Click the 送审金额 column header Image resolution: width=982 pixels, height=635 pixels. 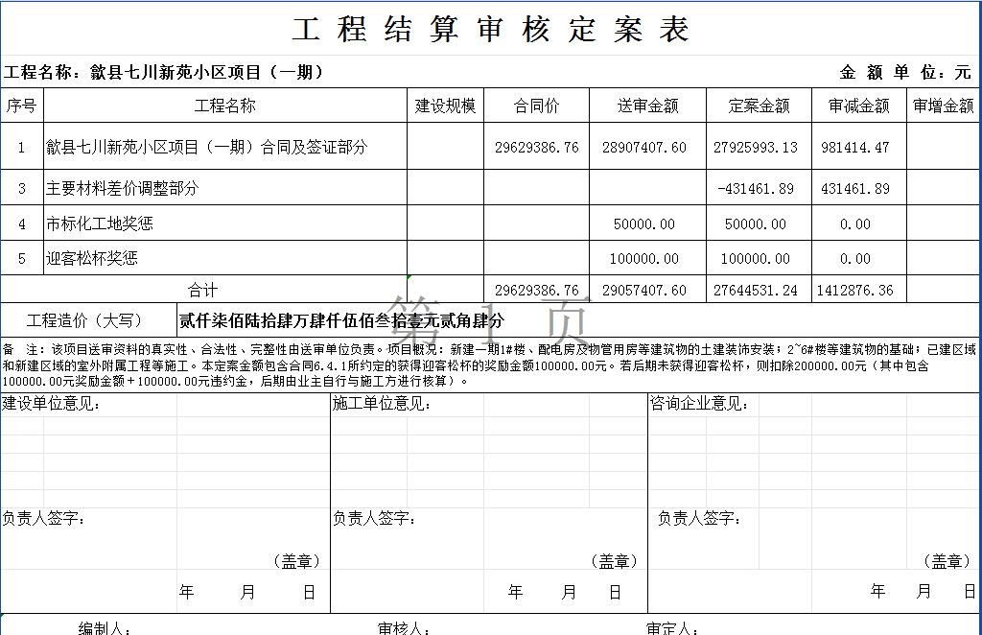647,106
